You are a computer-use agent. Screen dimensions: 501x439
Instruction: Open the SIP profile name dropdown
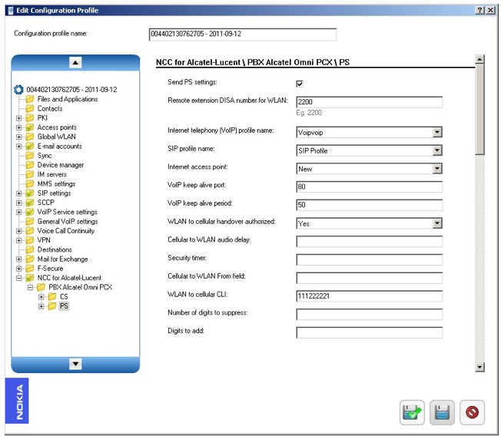click(436, 150)
